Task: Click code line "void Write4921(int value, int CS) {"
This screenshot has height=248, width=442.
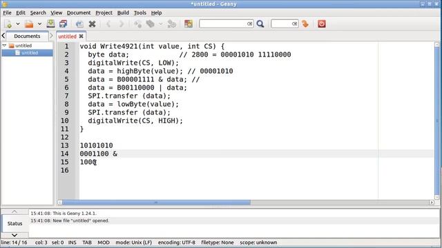Action: tap(152, 46)
